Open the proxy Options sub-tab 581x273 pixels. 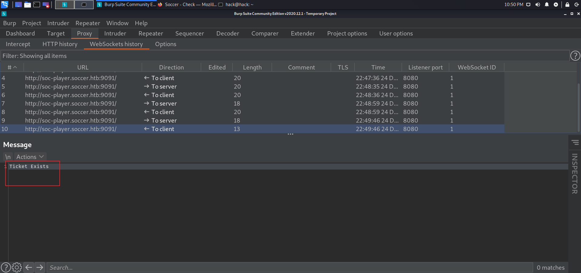point(166,44)
